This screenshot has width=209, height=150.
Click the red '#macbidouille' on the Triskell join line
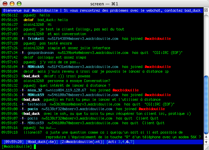[x=158, y=39]
